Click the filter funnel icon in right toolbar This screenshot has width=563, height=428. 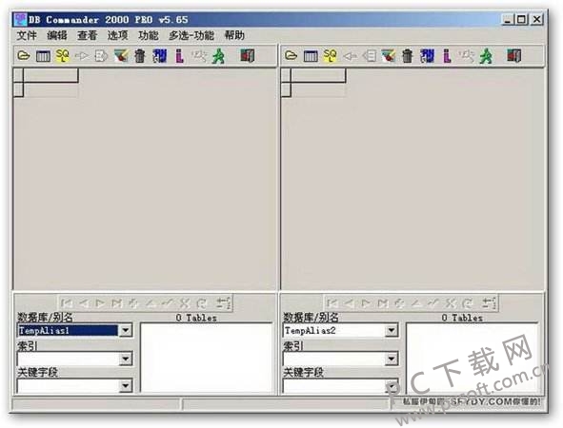[x=388, y=56]
